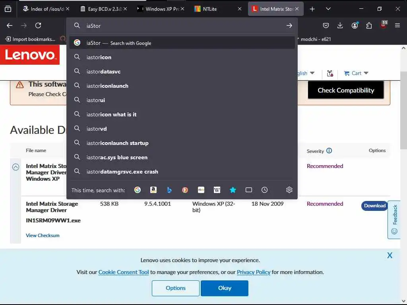Search open tabs using the tab icon
Image resolution: width=407 pixels, height=305 pixels.
(249, 190)
